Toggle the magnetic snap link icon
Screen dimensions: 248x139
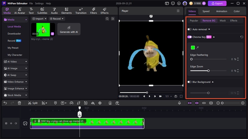coord(190,103)
